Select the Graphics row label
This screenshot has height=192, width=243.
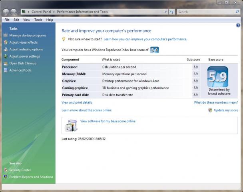[x=69, y=81]
